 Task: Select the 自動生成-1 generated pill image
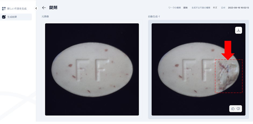(x=198, y=69)
